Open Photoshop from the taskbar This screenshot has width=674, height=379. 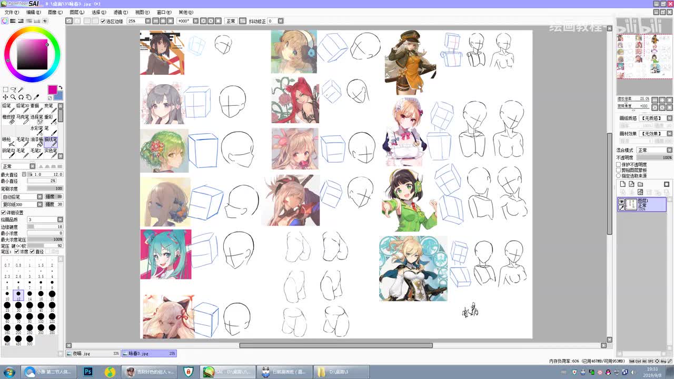click(88, 372)
